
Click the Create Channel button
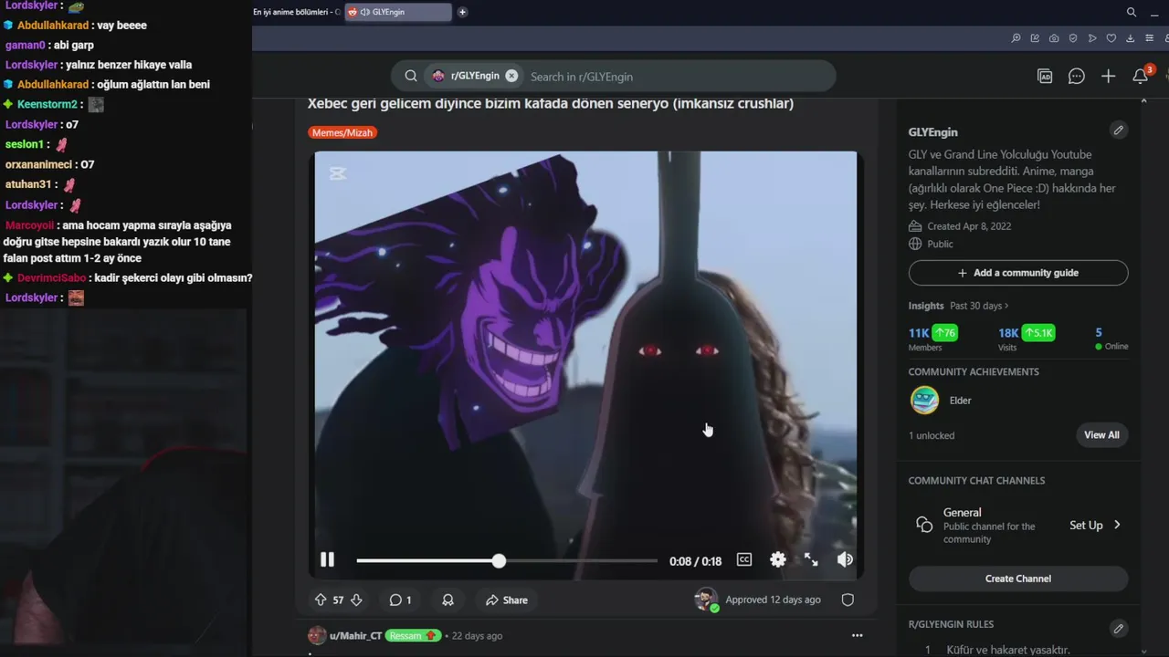(x=1018, y=579)
